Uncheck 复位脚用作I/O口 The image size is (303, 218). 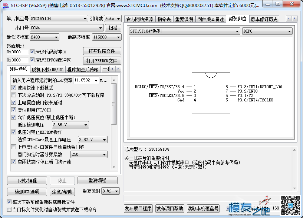click(13, 110)
